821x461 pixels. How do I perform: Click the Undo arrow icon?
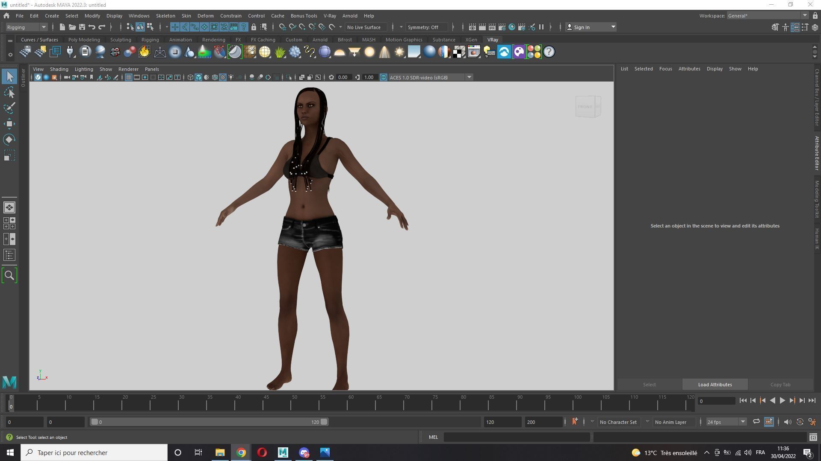pyautogui.click(x=92, y=27)
